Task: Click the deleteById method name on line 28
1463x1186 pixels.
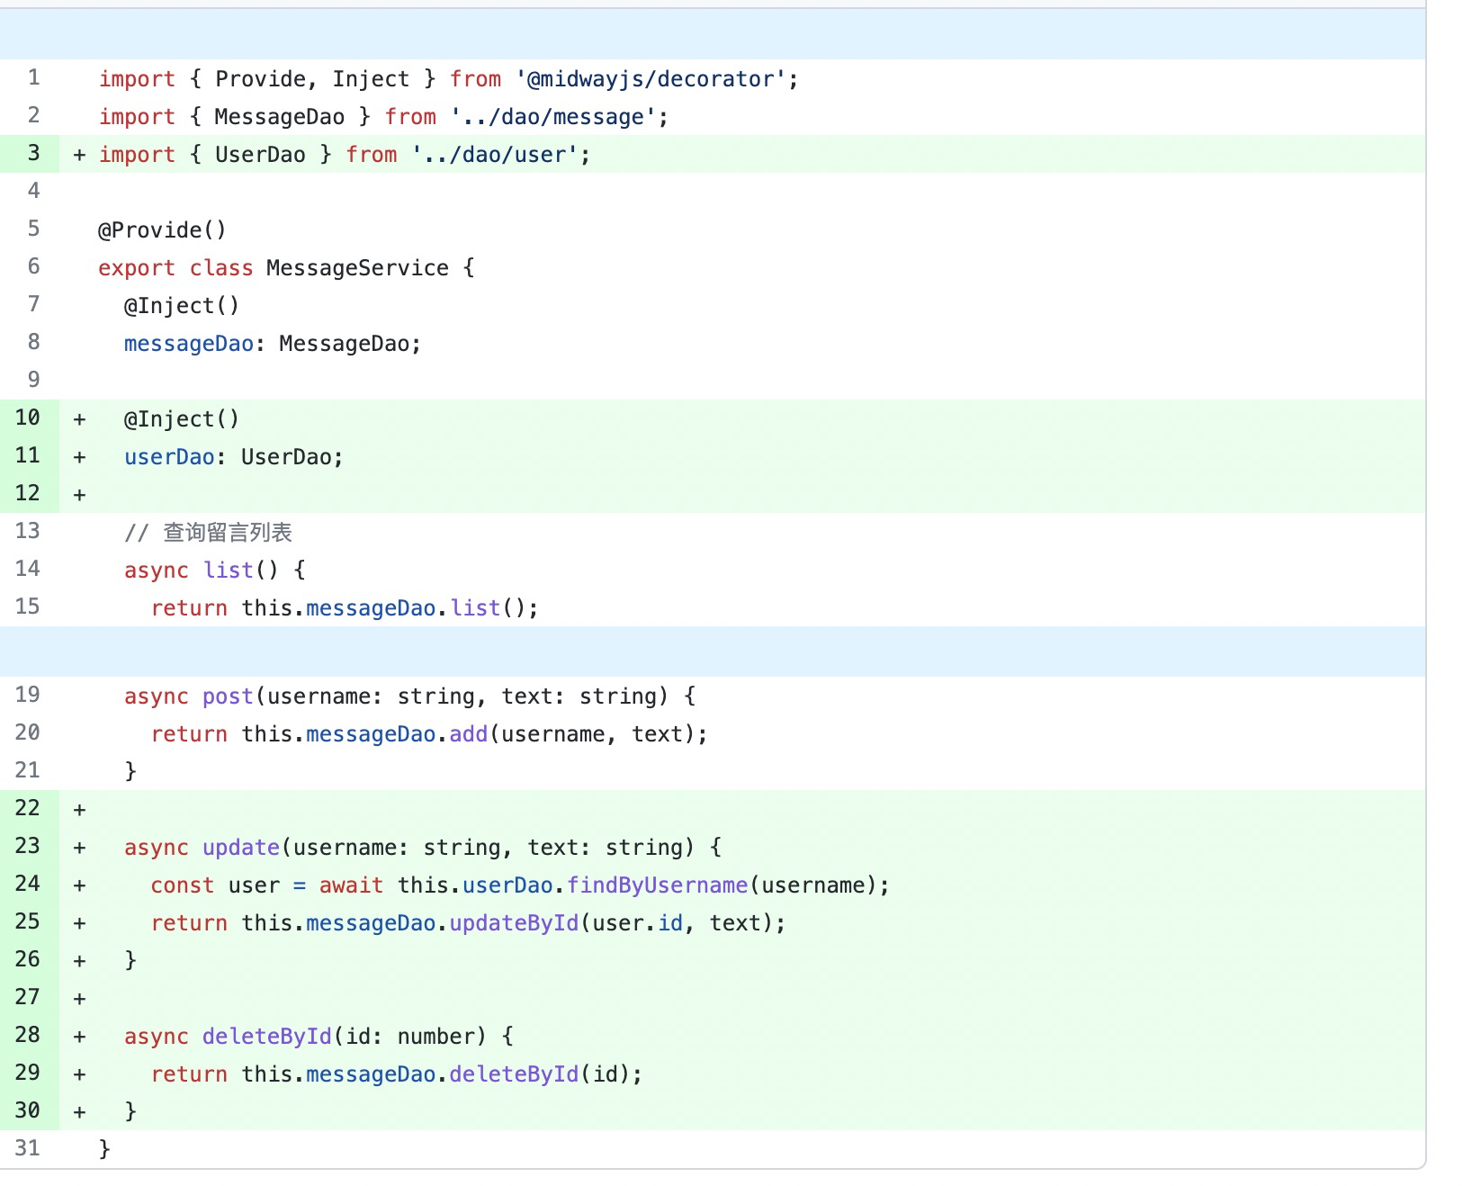Action: [x=266, y=1036]
